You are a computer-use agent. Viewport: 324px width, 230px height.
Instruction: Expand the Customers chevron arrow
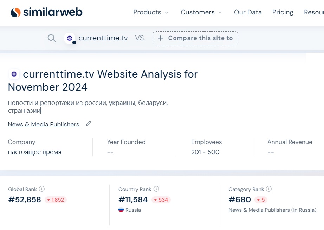pyautogui.click(x=220, y=13)
